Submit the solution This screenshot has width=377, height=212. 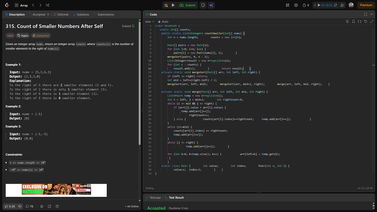pyautogui.click(x=188, y=5)
